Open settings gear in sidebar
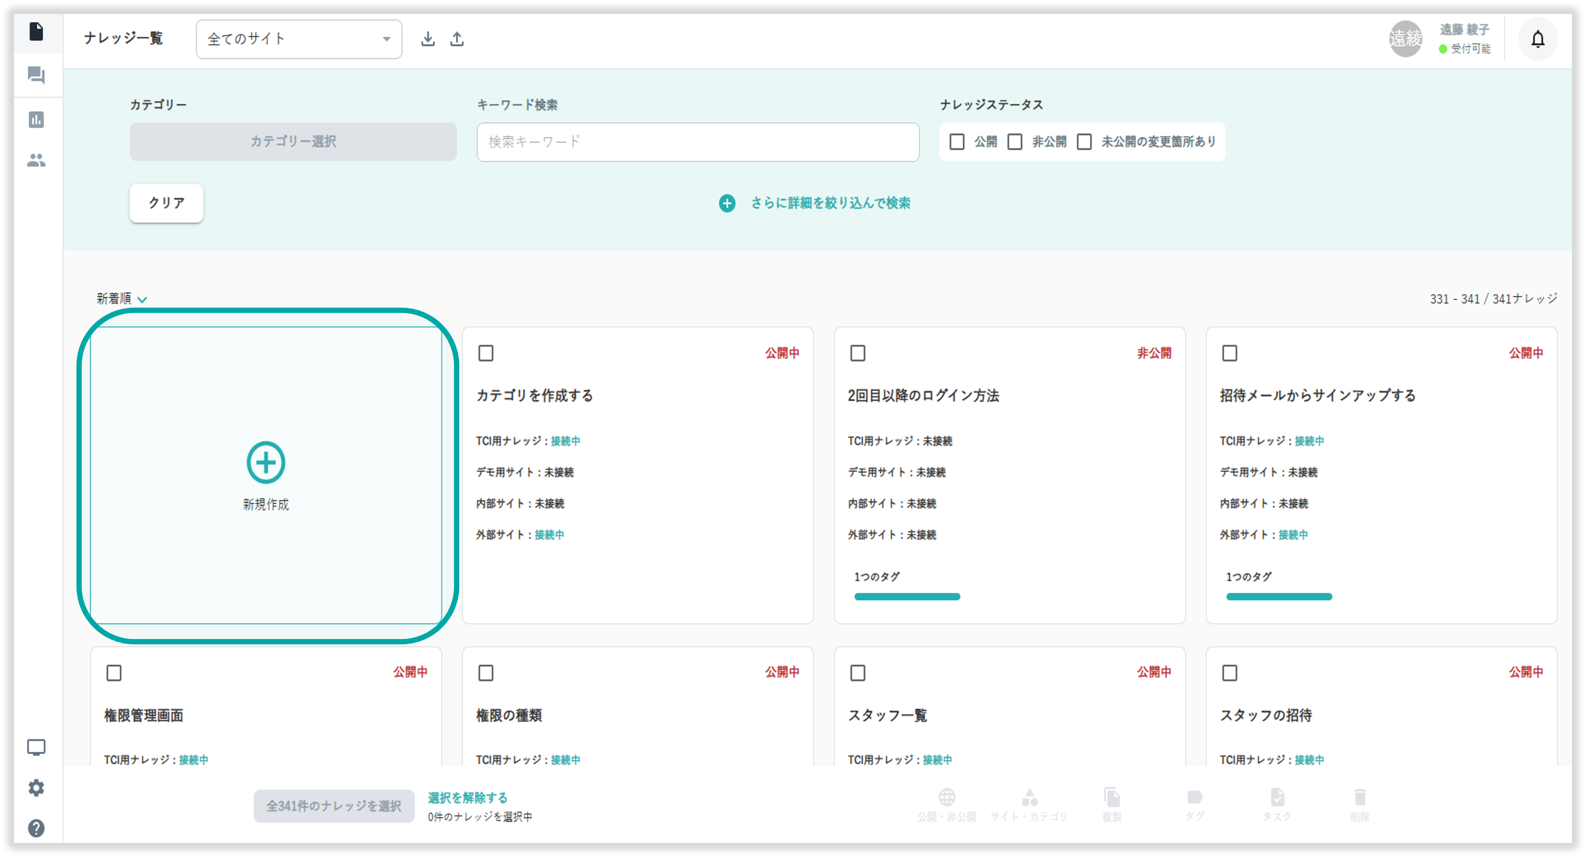1586x857 pixels. (x=36, y=787)
